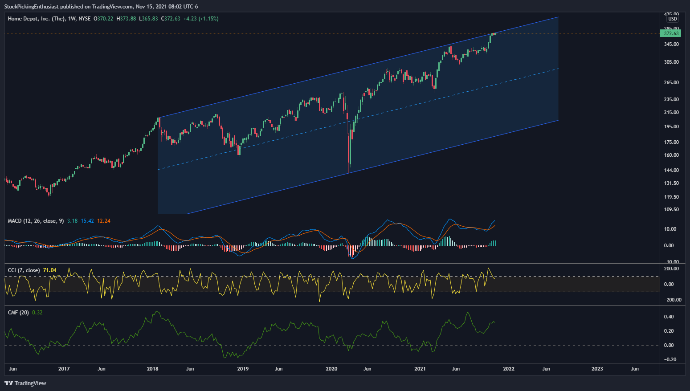Image resolution: width=690 pixels, height=391 pixels.
Task: Click the 2023 label on time axis
Action: [x=597, y=369]
